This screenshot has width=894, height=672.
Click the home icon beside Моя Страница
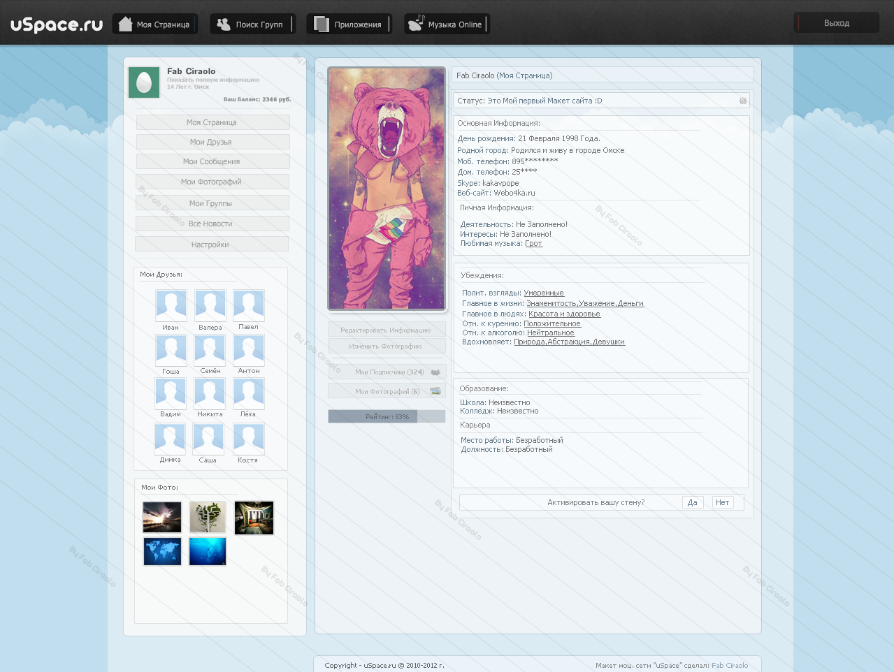pos(125,24)
